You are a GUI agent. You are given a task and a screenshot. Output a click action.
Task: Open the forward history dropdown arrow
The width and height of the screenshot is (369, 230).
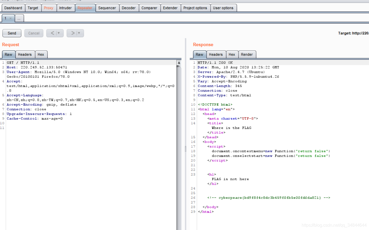tap(80, 33)
